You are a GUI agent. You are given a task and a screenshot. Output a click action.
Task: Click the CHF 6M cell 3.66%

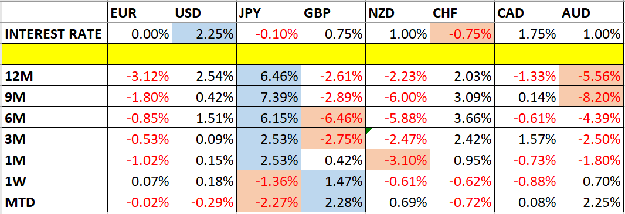tap(462, 118)
